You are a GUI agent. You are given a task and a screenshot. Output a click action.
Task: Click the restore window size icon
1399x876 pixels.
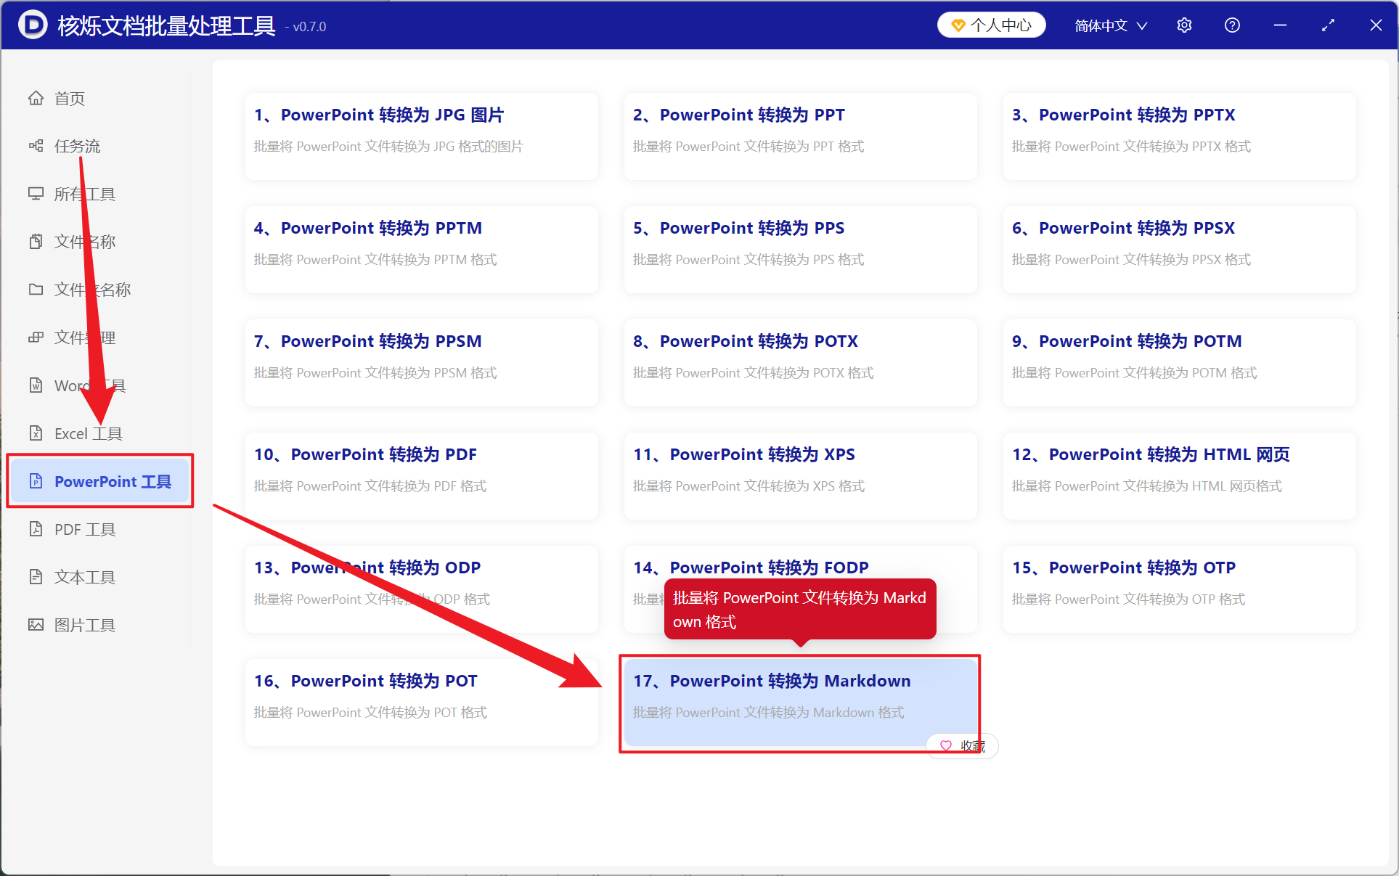[x=1328, y=25]
